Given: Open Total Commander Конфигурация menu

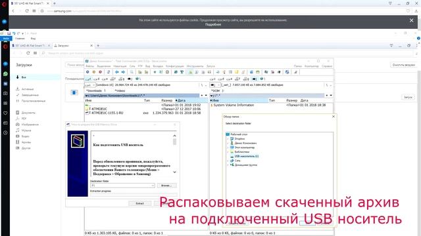Looking at the screenshot, I should pyautogui.click(x=174, y=66).
